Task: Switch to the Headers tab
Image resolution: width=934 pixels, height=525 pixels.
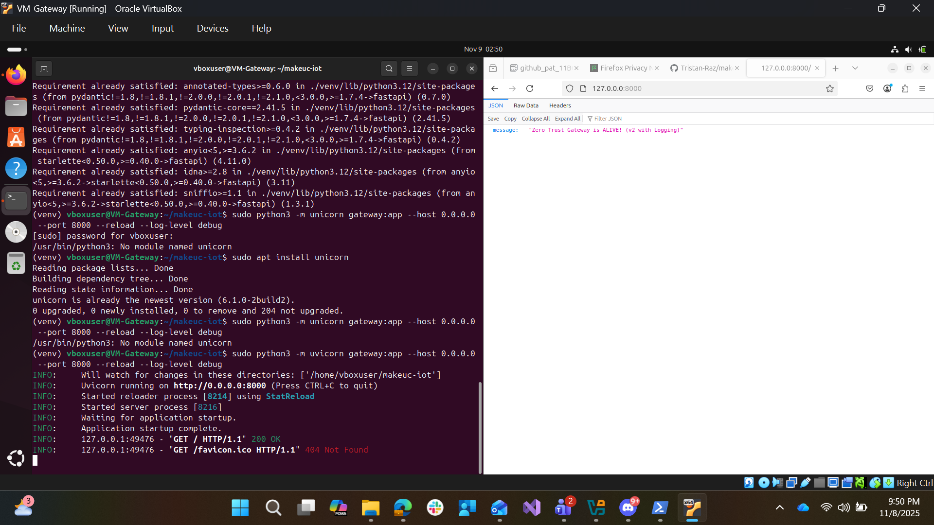Action: 560,105
